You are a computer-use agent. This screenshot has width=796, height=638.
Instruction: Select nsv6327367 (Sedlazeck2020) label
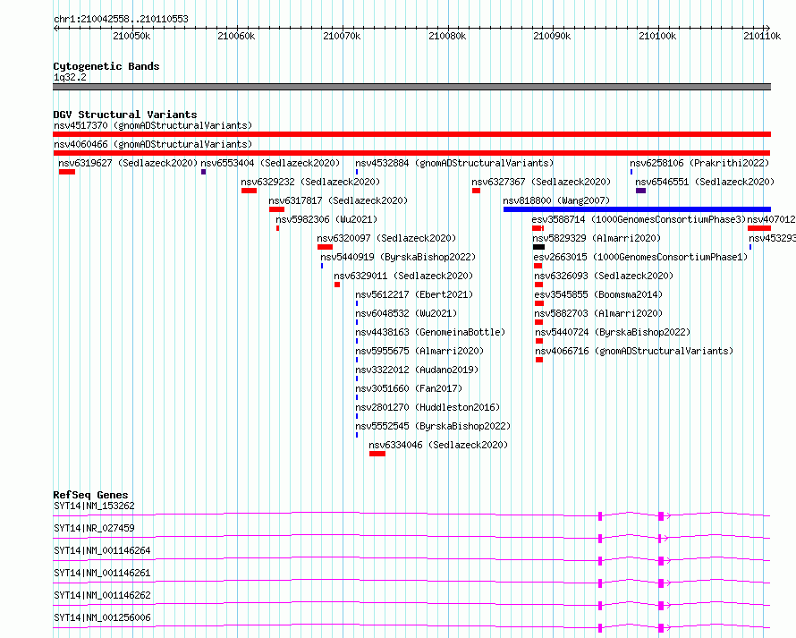541,182
